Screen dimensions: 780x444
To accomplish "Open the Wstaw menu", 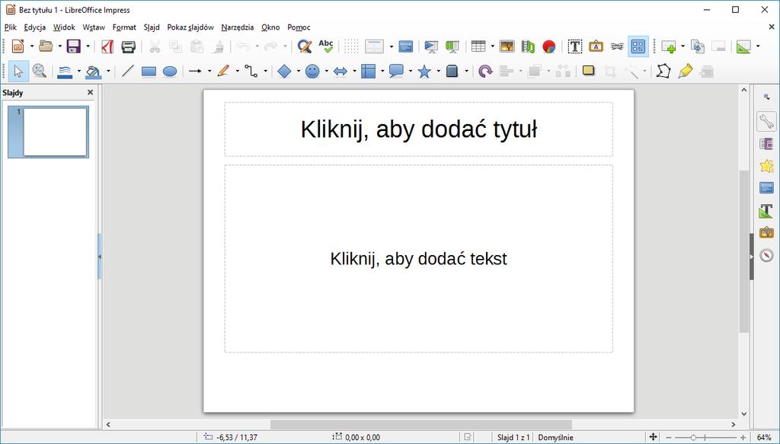I will tap(94, 27).
